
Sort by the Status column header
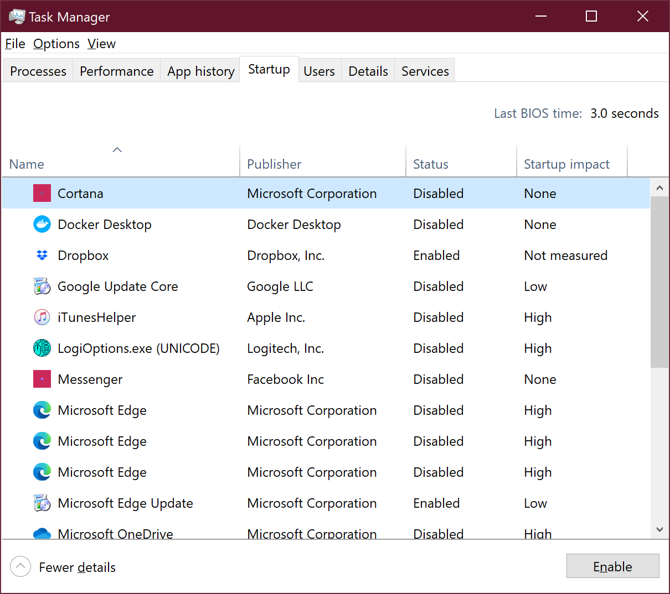[461, 161]
